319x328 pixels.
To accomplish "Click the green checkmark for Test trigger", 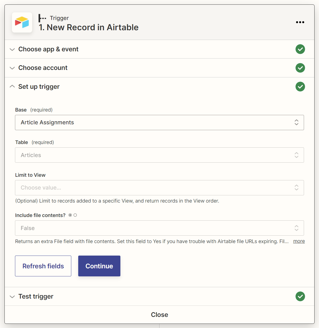I will (x=300, y=296).
